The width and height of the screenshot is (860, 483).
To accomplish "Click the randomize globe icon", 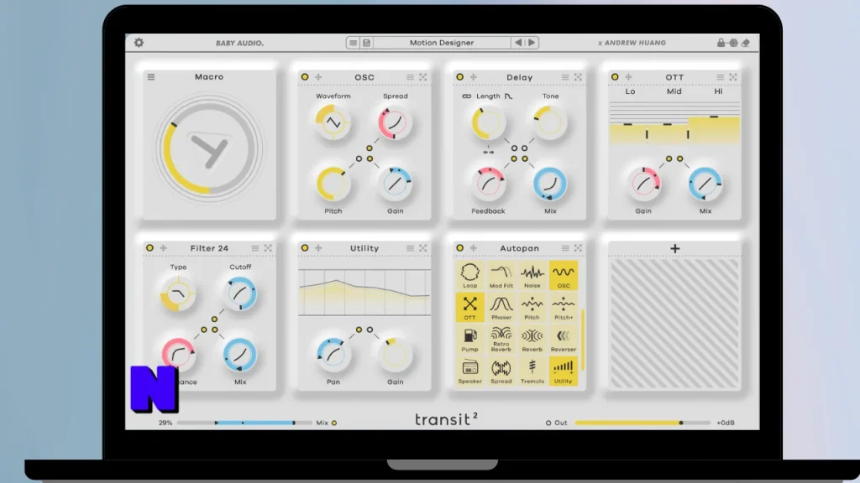I will (x=733, y=43).
